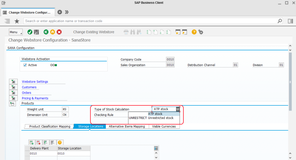Cancel using the red X icon
The width and height of the screenshot is (296, 160).
[59, 32]
